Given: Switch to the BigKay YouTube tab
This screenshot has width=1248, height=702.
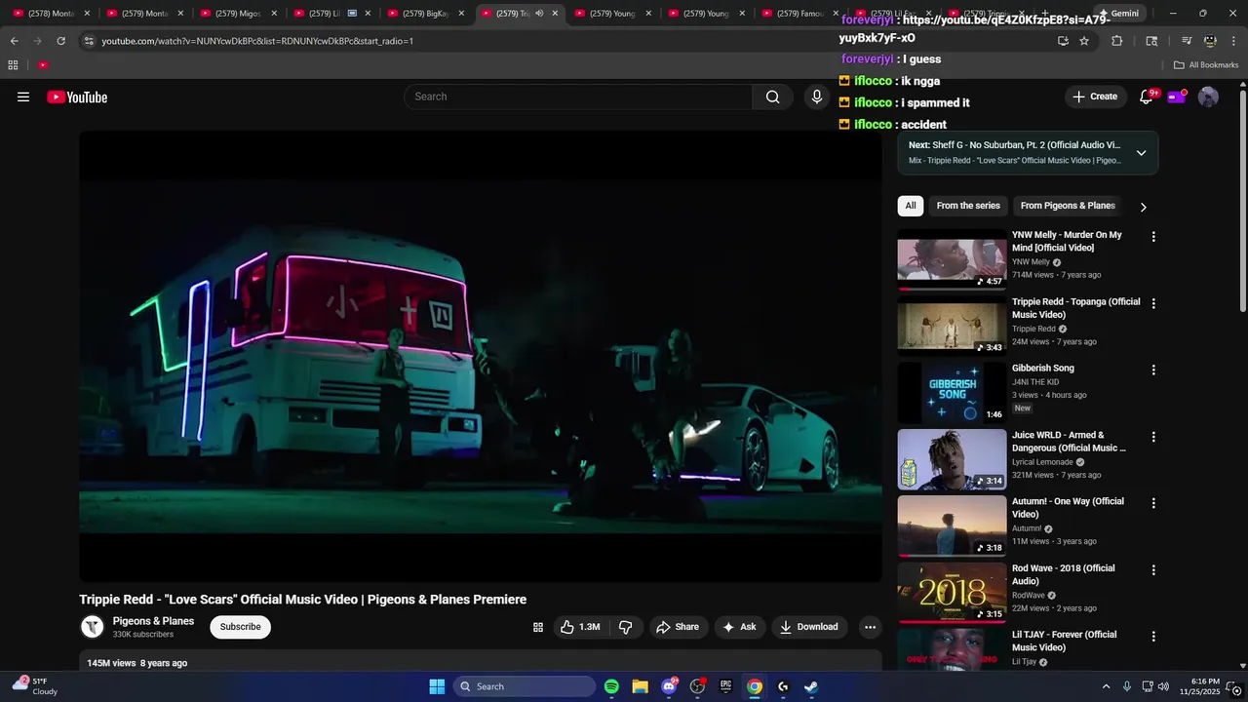Looking at the screenshot, I should tap(425, 14).
